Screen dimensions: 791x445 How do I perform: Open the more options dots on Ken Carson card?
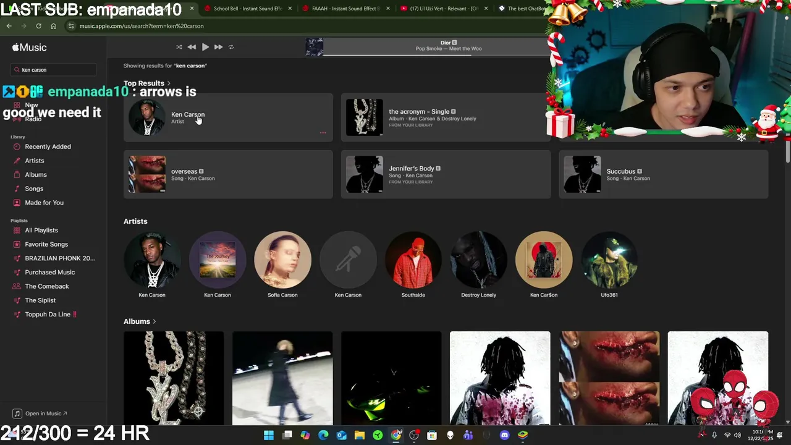323,133
